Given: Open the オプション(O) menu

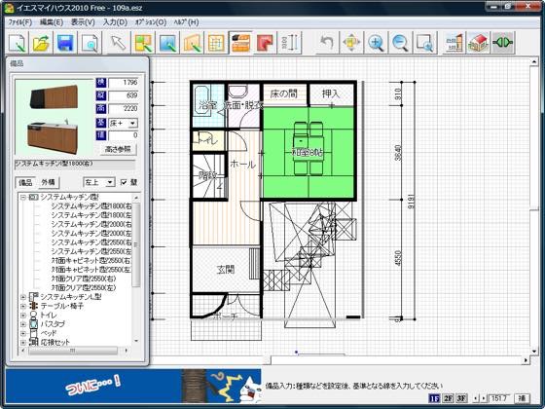Looking at the screenshot, I should coord(151,22).
